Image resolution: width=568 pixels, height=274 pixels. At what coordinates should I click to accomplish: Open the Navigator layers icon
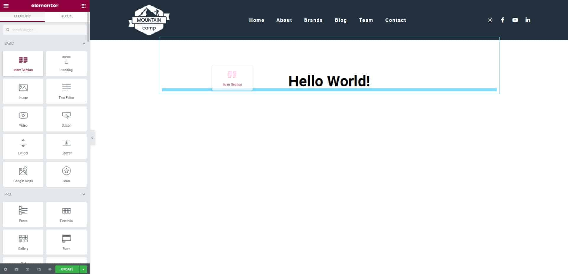(17, 269)
